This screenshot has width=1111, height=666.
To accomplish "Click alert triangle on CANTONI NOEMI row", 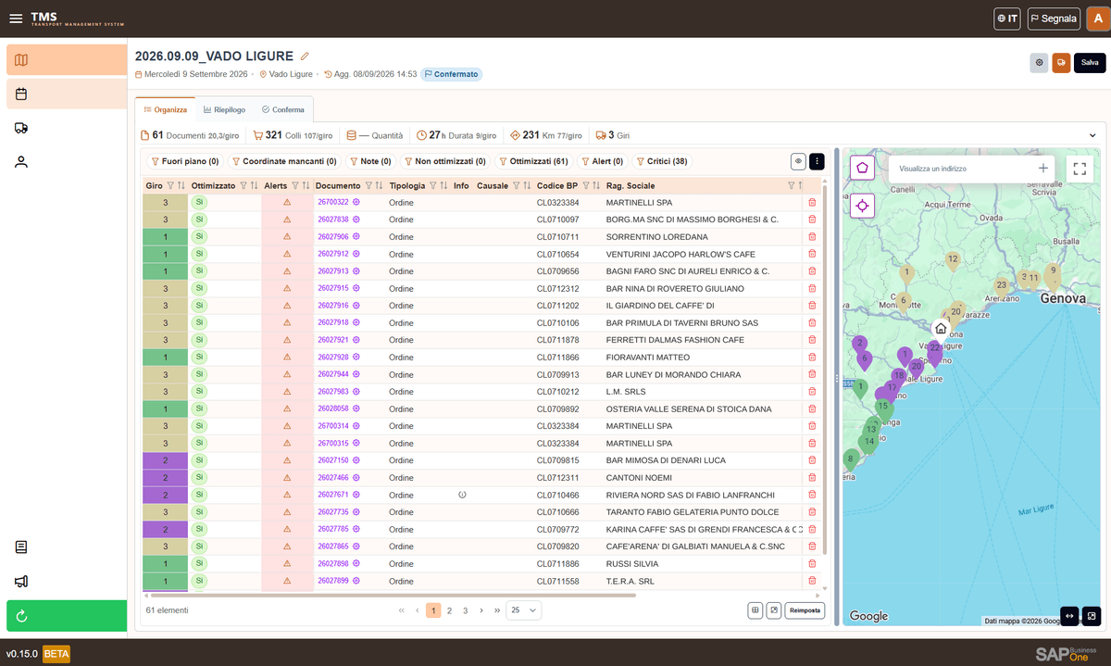I will click(287, 478).
